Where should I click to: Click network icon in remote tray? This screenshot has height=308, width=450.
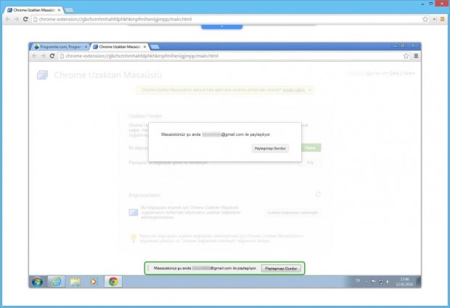pos(381,282)
